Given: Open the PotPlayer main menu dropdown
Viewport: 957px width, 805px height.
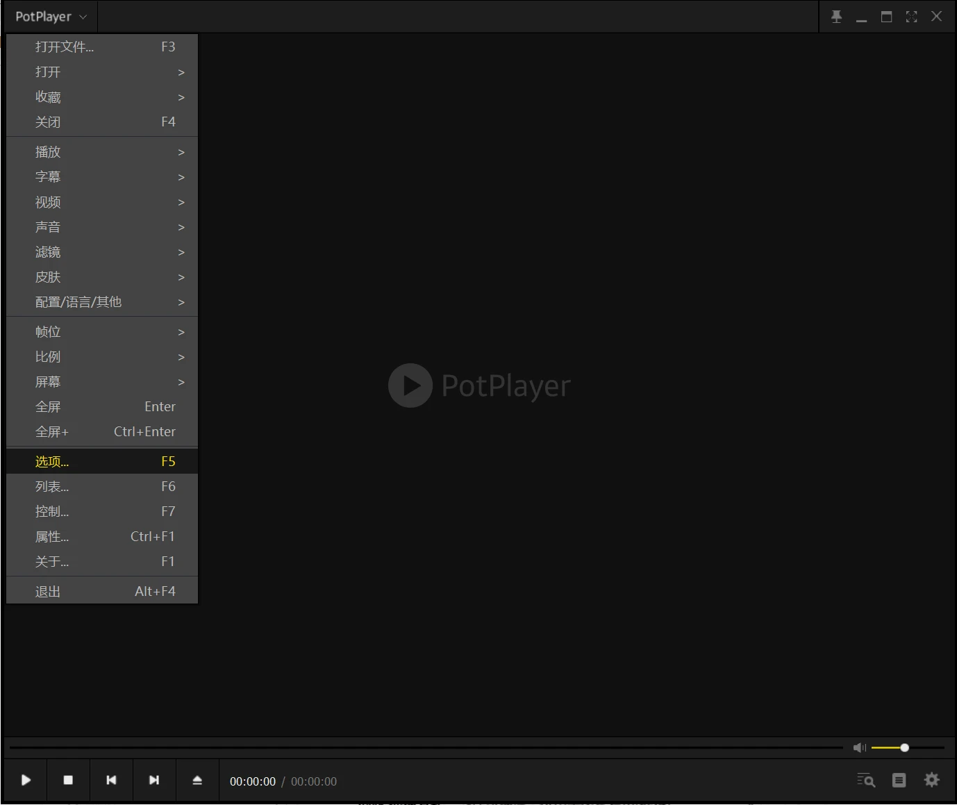Looking at the screenshot, I should [x=51, y=17].
